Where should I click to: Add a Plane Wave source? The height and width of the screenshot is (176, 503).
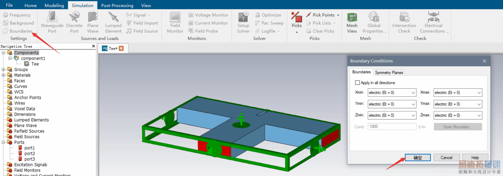click(x=93, y=22)
